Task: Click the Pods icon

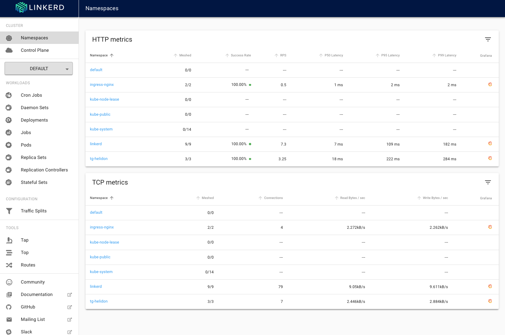Action: pyautogui.click(x=9, y=145)
